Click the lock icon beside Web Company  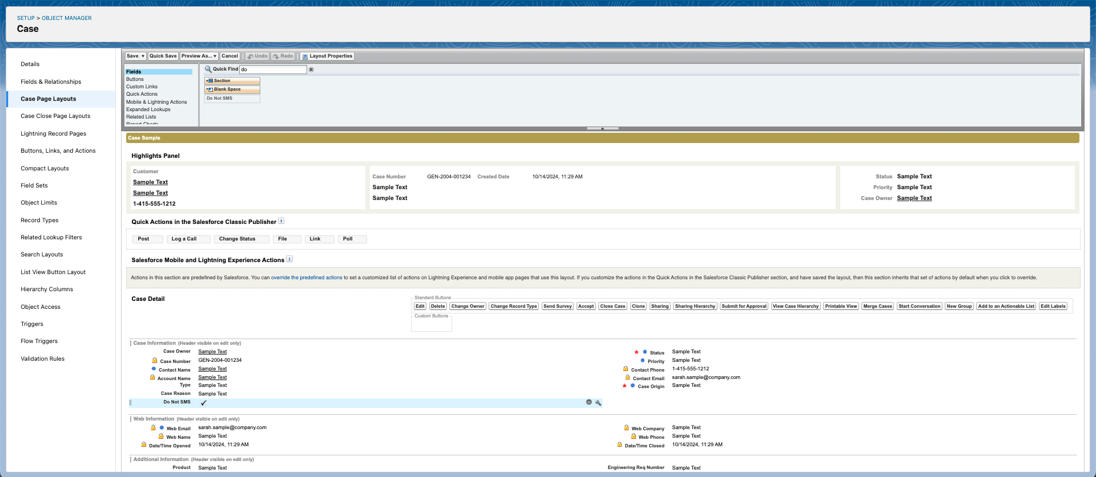(626, 427)
